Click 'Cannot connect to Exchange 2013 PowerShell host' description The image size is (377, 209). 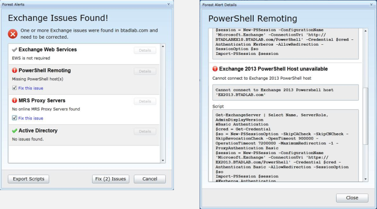point(262,79)
